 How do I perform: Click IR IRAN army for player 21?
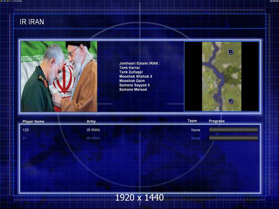pos(93,138)
